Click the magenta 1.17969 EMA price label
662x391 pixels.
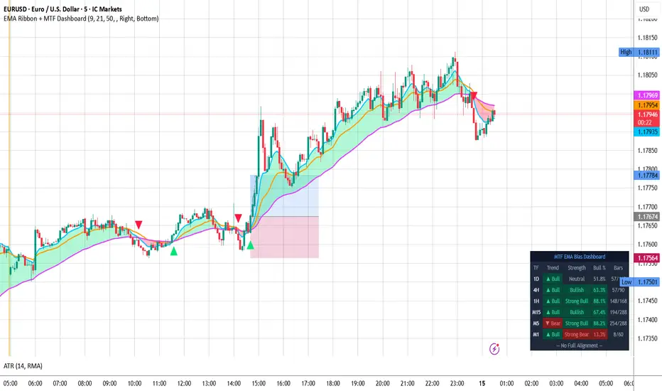click(x=647, y=95)
